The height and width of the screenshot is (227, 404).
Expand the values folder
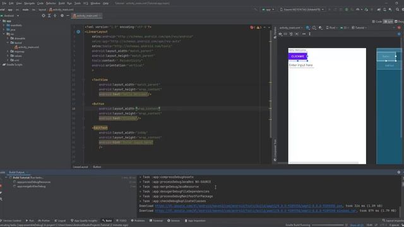8,56
